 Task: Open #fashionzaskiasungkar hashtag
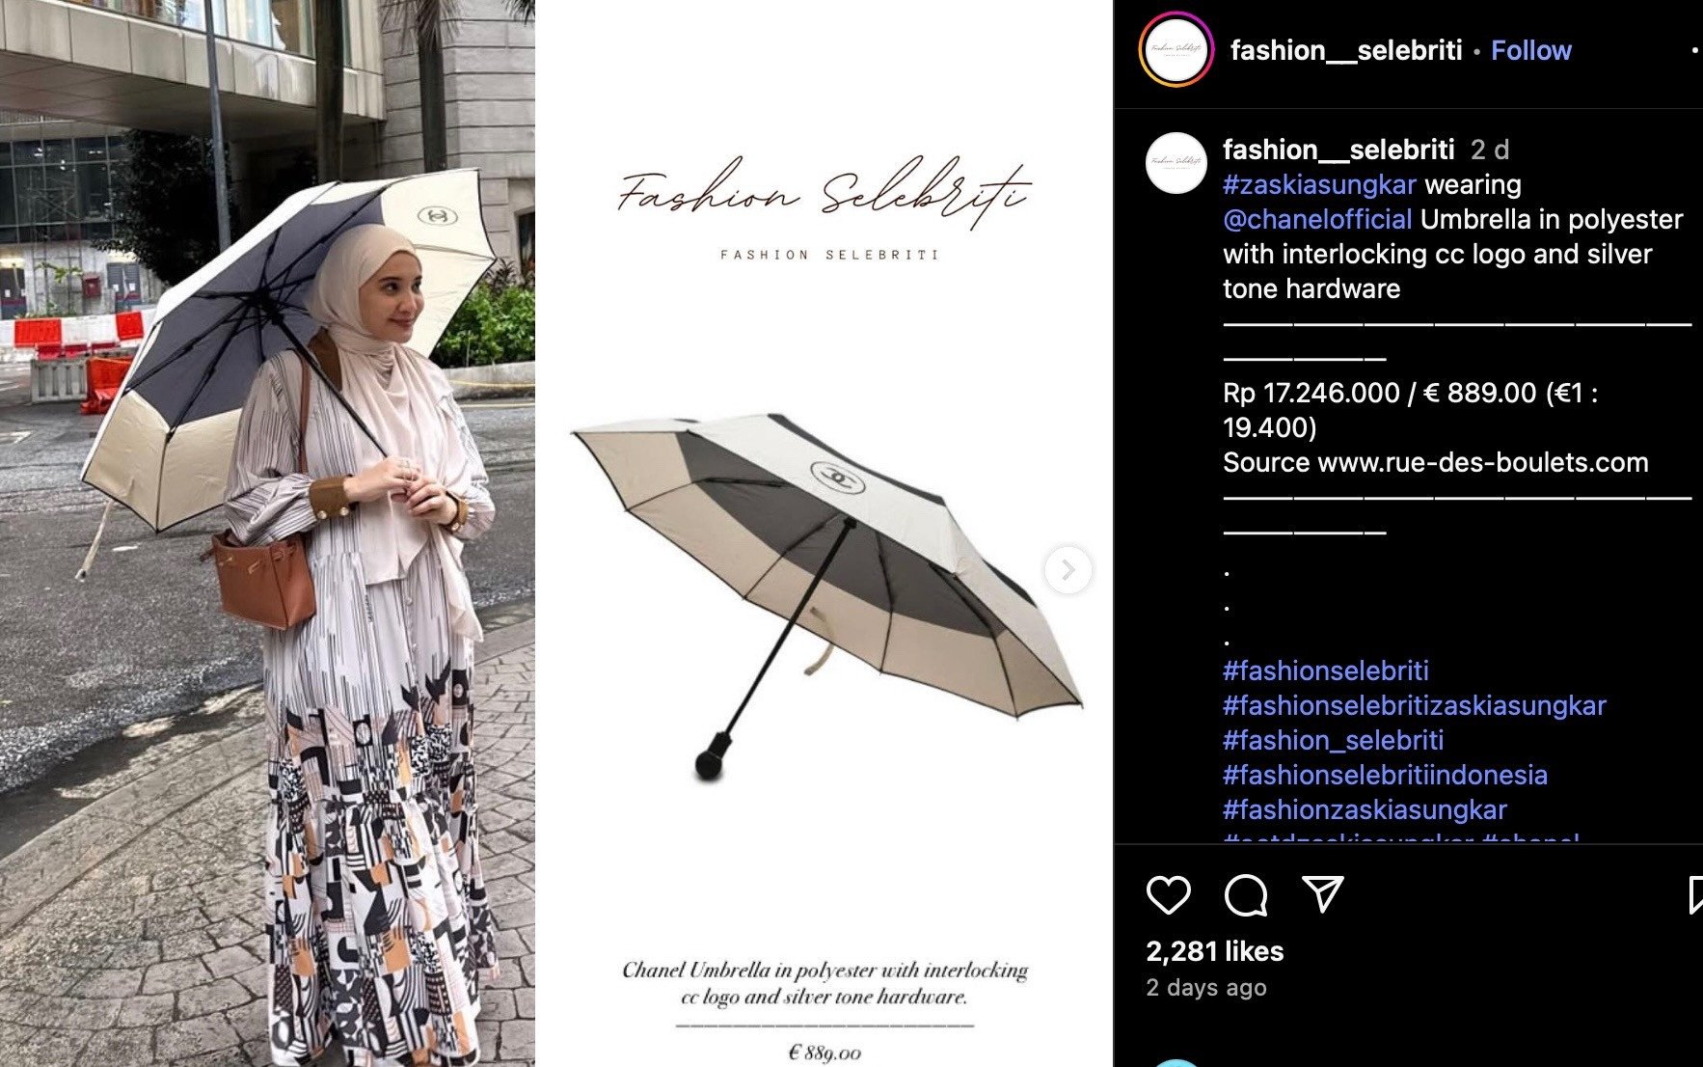pos(1365,809)
